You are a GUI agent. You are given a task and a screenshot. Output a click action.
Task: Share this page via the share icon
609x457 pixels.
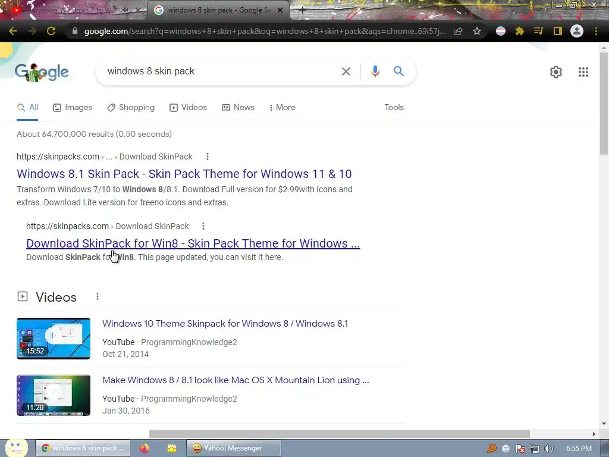coord(458,31)
